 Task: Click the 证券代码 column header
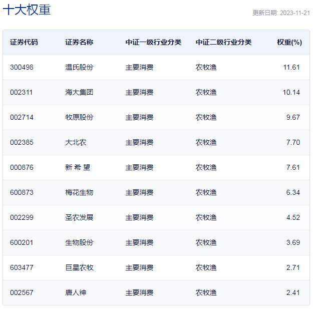24,42
